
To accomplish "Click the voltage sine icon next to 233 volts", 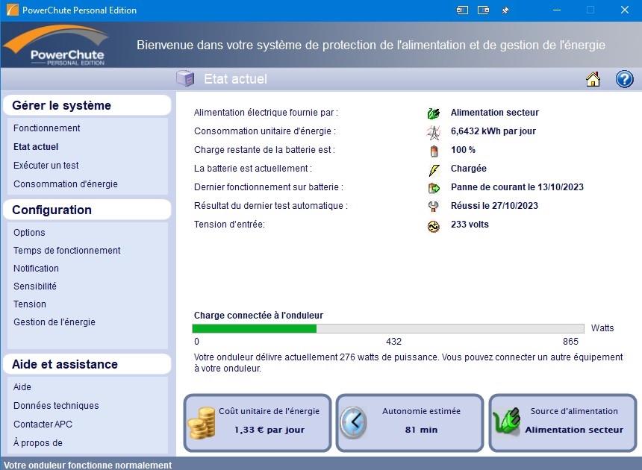I will point(433,226).
